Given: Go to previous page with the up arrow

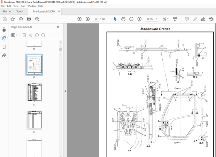Looking at the screenshot, I should [x=79, y=19].
